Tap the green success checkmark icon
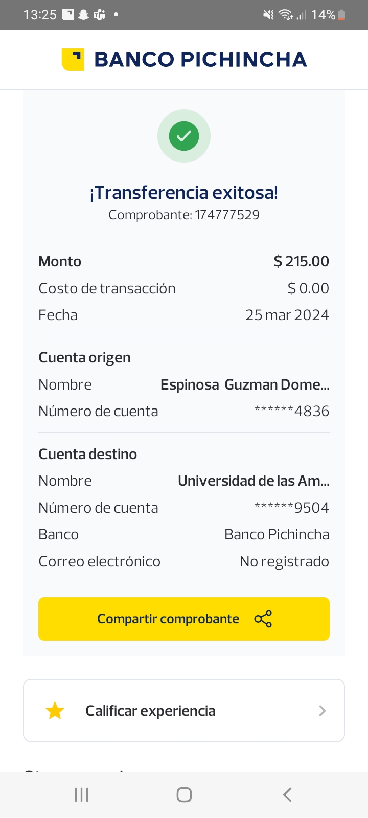The width and height of the screenshot is (368, 818). pos(184,136)
